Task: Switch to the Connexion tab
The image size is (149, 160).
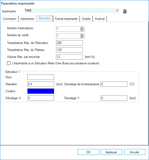Action: click(9, 19)
